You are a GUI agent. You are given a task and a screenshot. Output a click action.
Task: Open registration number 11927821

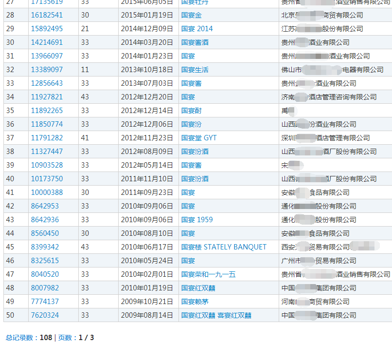click(x=47, y=97)
